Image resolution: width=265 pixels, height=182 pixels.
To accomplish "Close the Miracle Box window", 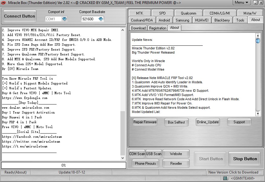I will 261,2.
